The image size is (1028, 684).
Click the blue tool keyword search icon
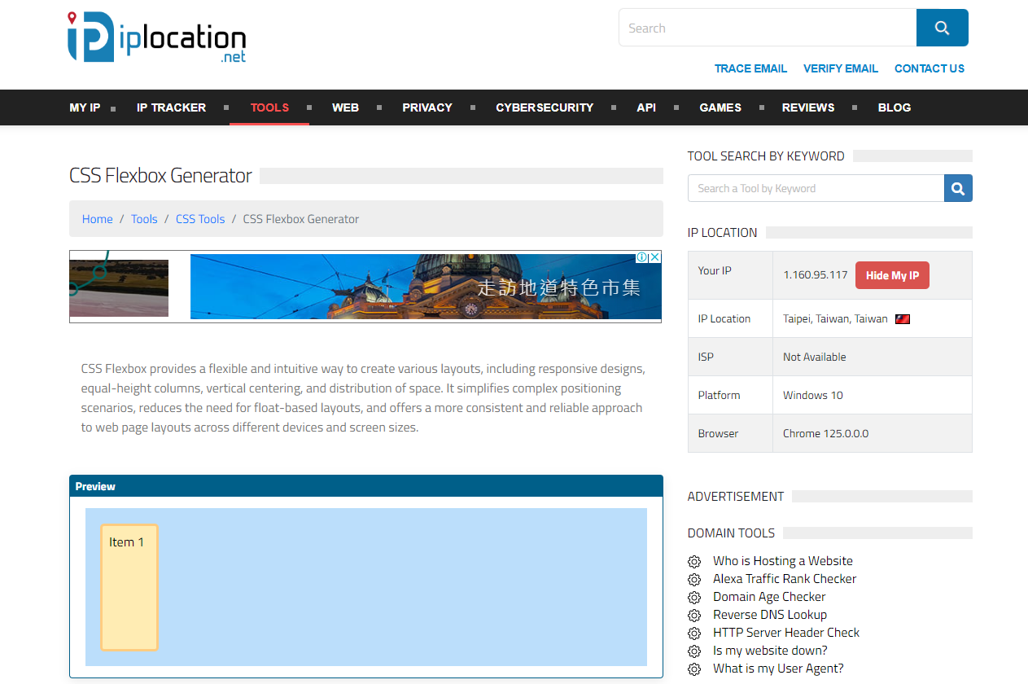(958, 188)
